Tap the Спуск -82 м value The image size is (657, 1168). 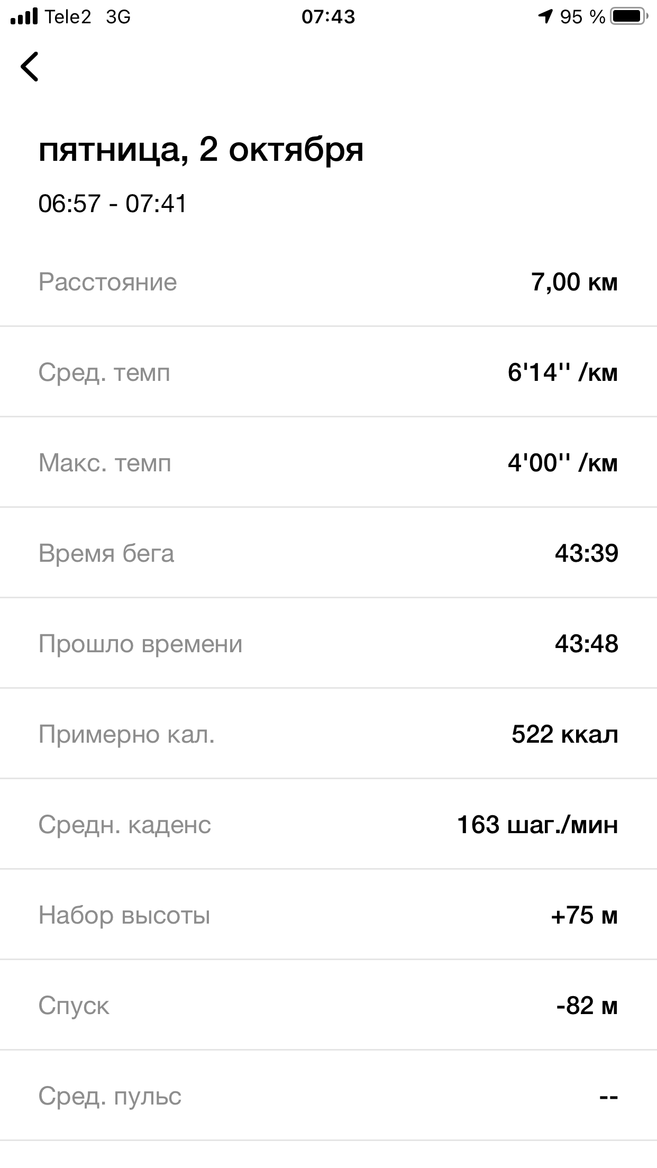[x=587, y=1006]
